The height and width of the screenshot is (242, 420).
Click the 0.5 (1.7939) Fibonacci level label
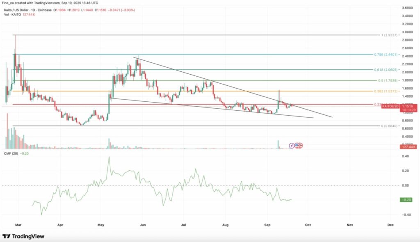click(388, 81)
